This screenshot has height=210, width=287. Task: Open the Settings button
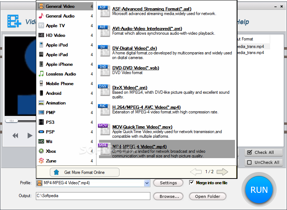coord(168,183)
